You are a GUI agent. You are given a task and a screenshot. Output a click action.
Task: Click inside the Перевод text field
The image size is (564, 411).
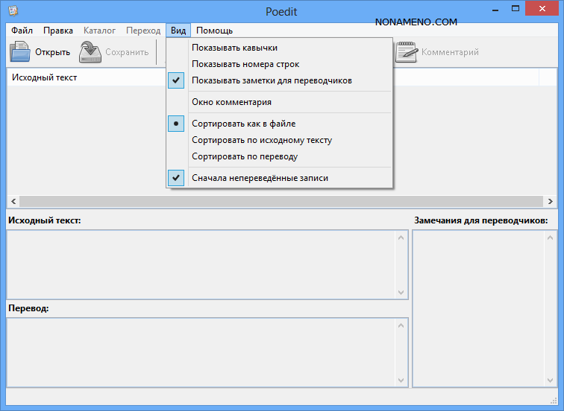point(201,352)
